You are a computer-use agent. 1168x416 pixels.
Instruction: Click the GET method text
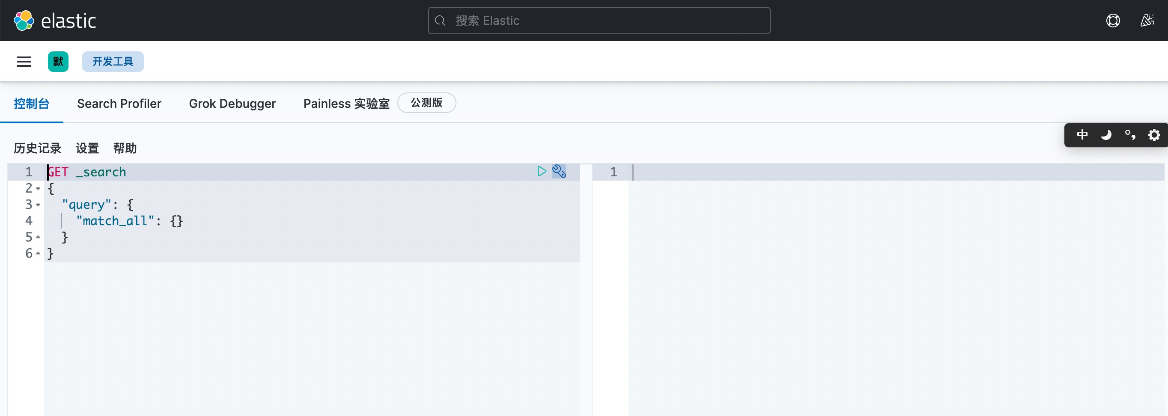click(x=58, y=172)
